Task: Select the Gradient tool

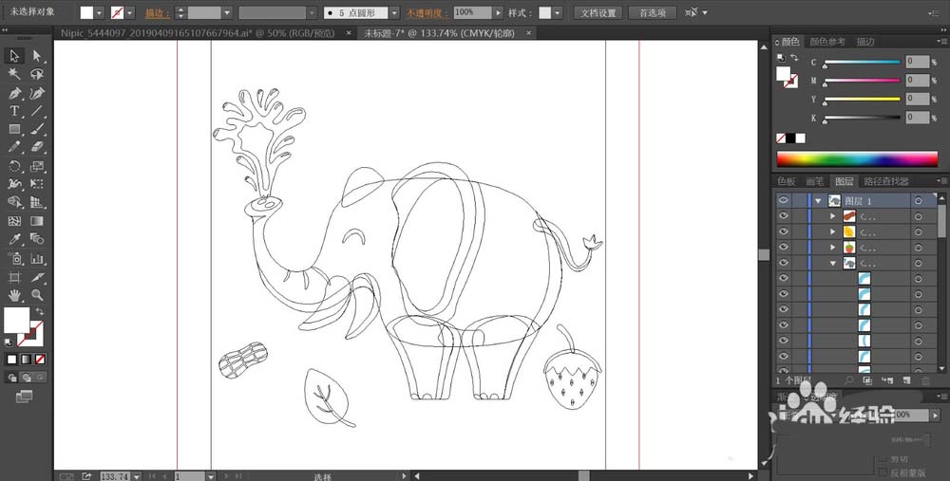Action: coord(37,221)
